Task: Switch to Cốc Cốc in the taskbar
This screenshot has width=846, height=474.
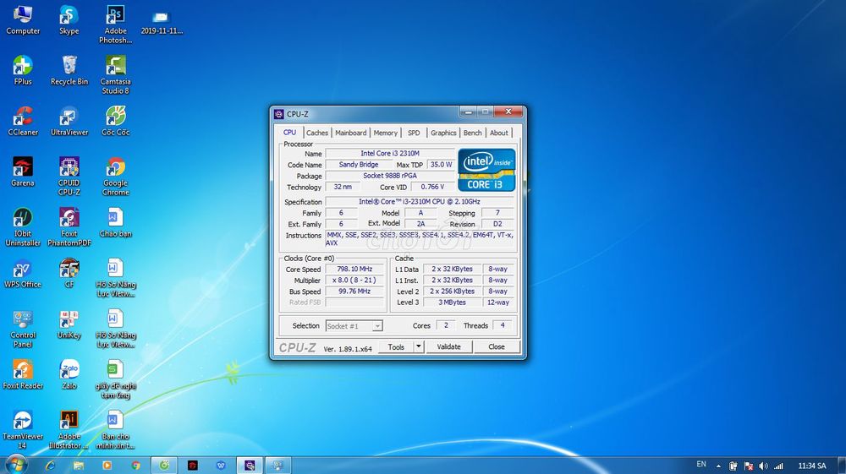Action: pyautogui.click(x=165, y=465)
